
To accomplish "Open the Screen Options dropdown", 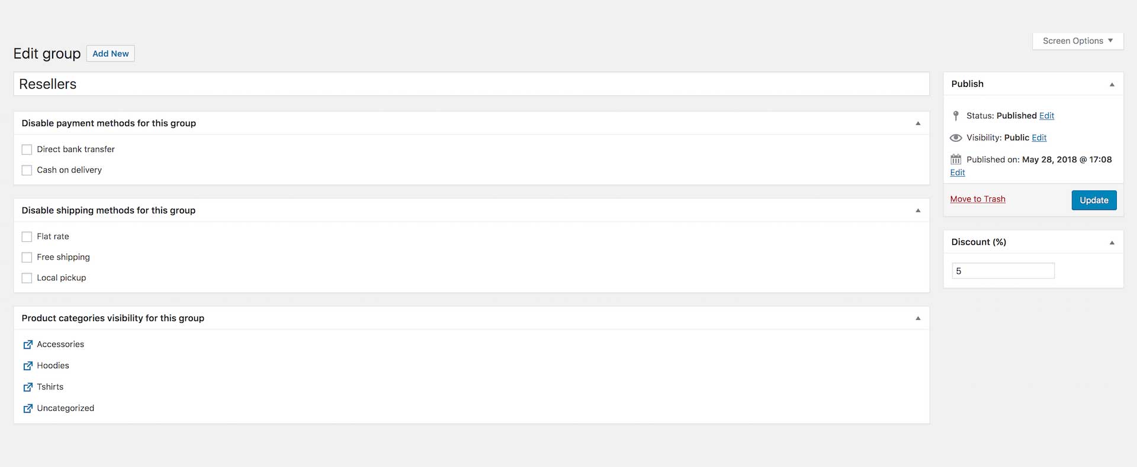I will tap(1077, 41).
